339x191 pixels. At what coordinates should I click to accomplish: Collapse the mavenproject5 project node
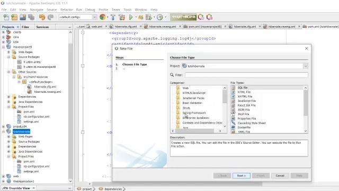click(4, 47)
